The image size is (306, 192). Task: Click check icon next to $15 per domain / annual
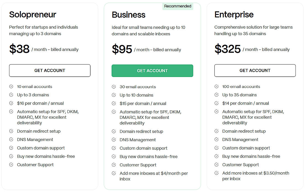[114, 103]
